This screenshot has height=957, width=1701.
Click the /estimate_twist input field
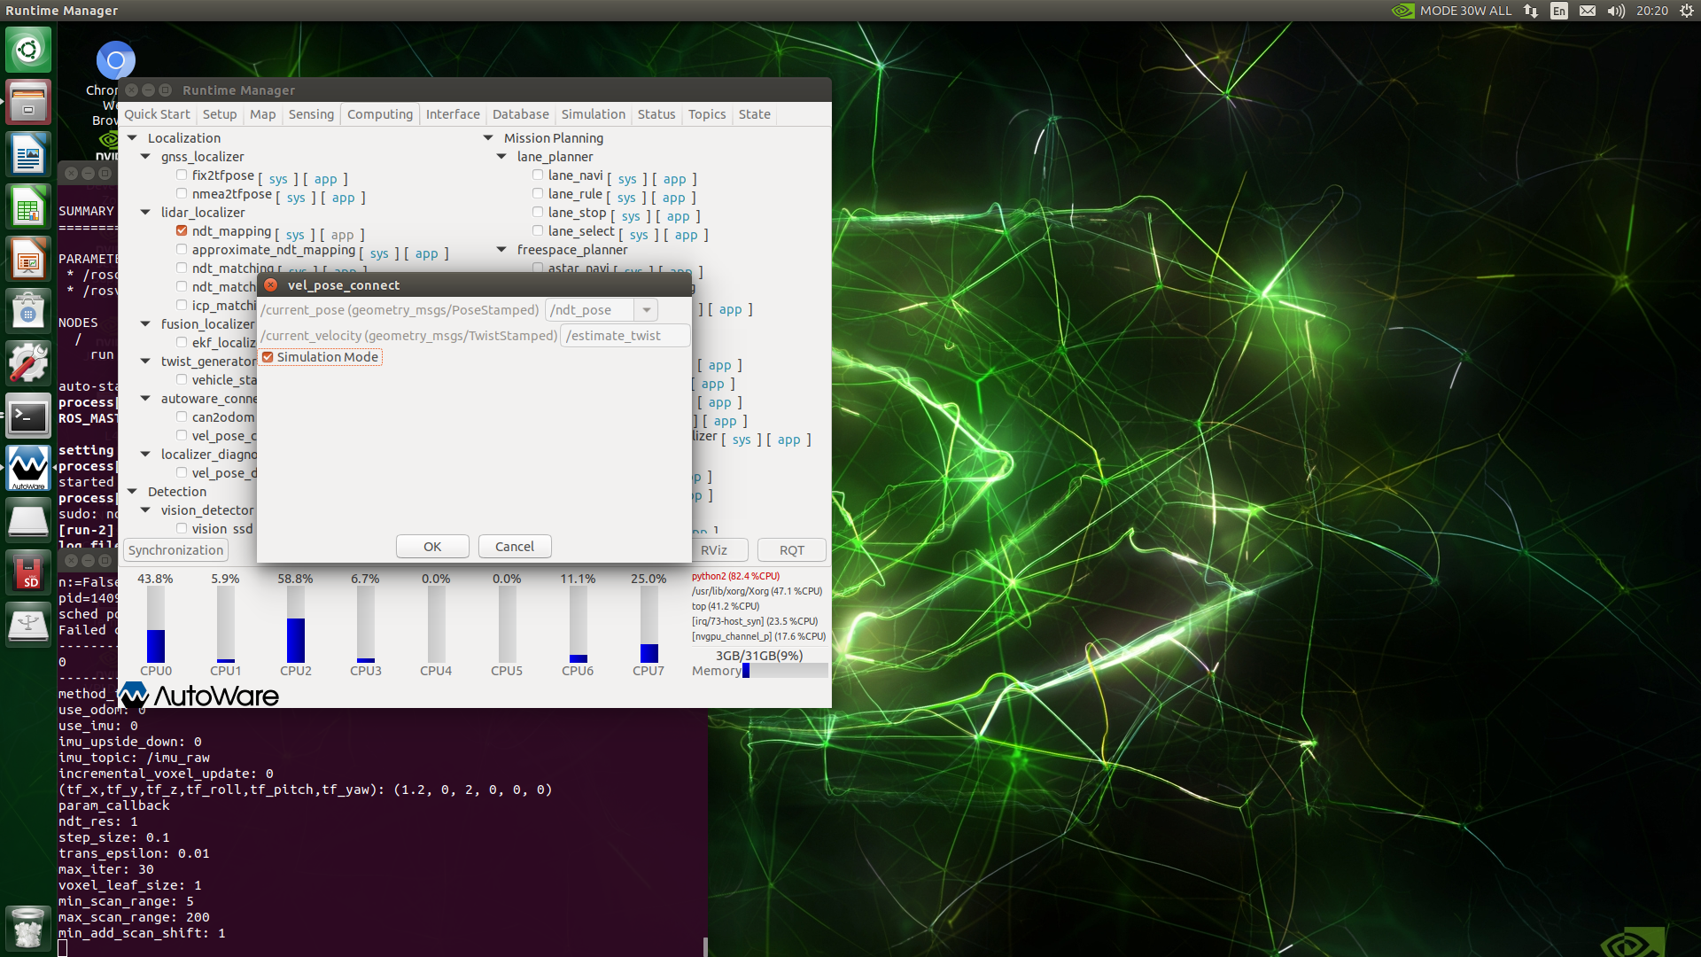coord(625,335)
